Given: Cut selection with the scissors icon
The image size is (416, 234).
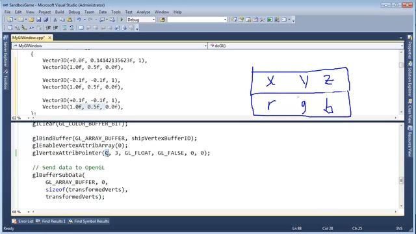Looking at the screenshot, I should coord(55,19).
